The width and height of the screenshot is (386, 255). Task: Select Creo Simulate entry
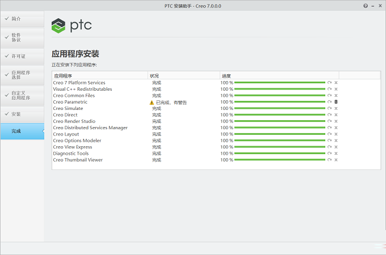pos(68,108)
